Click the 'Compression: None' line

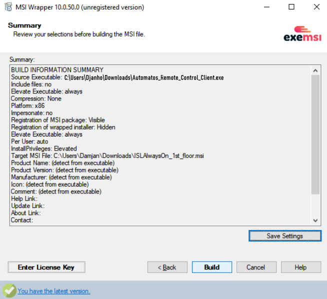click(36, 98)
